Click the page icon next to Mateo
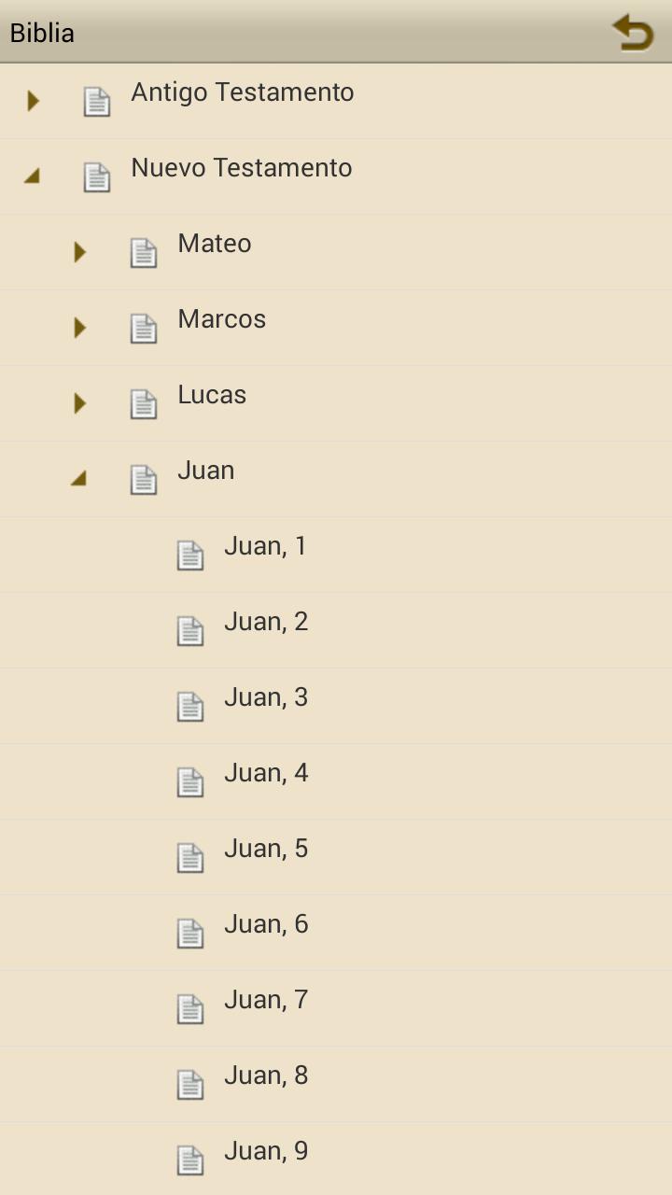672x1195 pixels. tap(144, 253)
